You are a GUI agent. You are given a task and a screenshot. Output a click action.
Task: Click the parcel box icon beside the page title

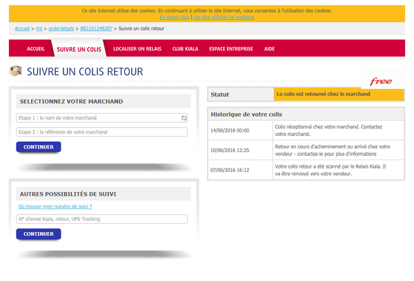[16, 71]
